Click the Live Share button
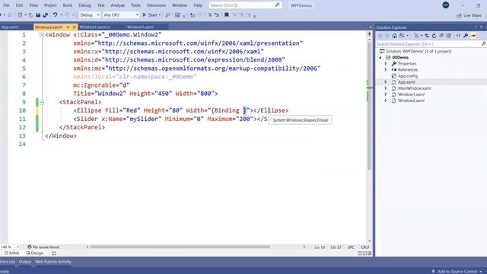Viewport: 487px width, 274px height. click(469, 15)
